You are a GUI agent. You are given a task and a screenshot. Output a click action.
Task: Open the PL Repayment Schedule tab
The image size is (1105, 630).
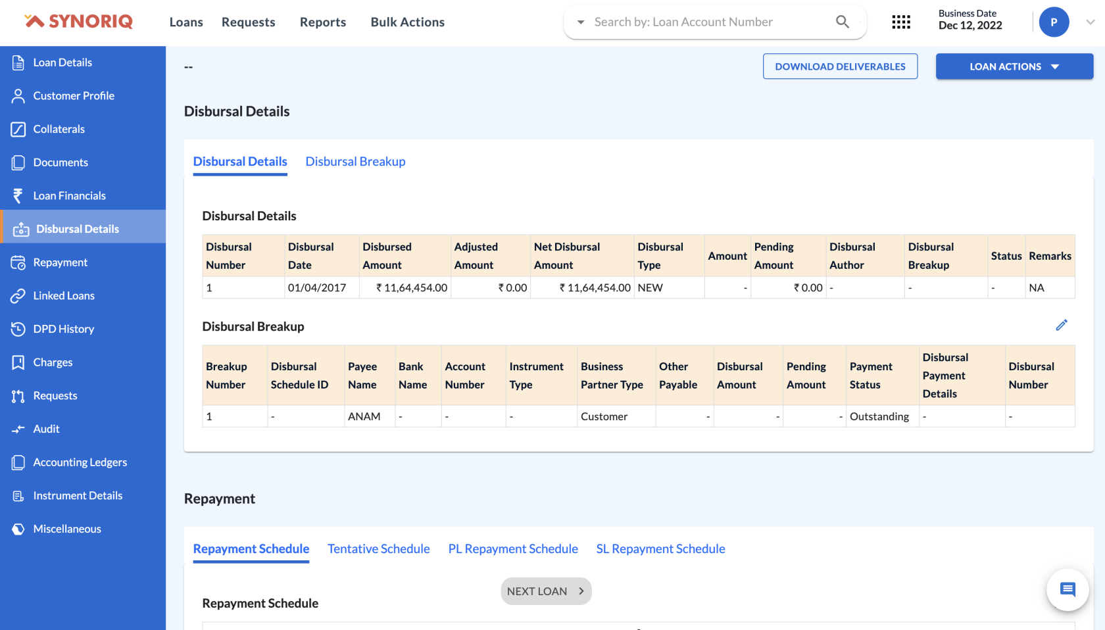pyautogui.click(x=513, y=549)
